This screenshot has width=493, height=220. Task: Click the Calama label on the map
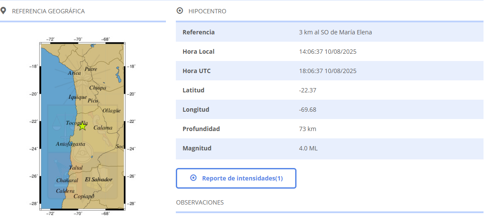103,128
